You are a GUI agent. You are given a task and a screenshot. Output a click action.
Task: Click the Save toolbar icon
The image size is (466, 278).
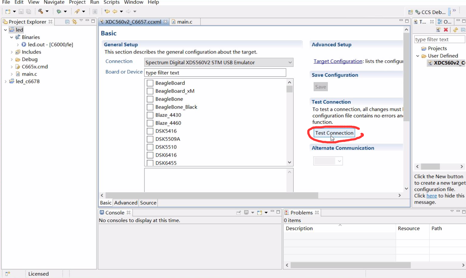pos(21,11)
